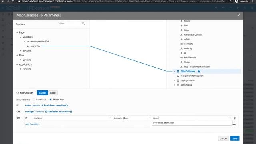This screenshot has width=256, height=144.
Task: Click the Save button
Action: pyautogui.click(x=235, y=138)
